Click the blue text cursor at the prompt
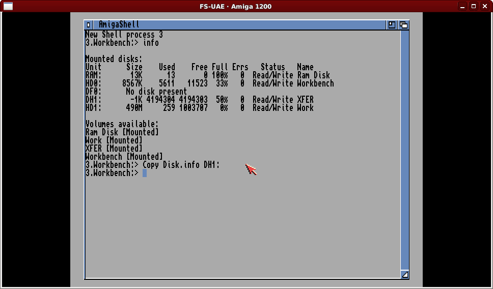This screenshot has width=493, height=289. tap(145, 173)
